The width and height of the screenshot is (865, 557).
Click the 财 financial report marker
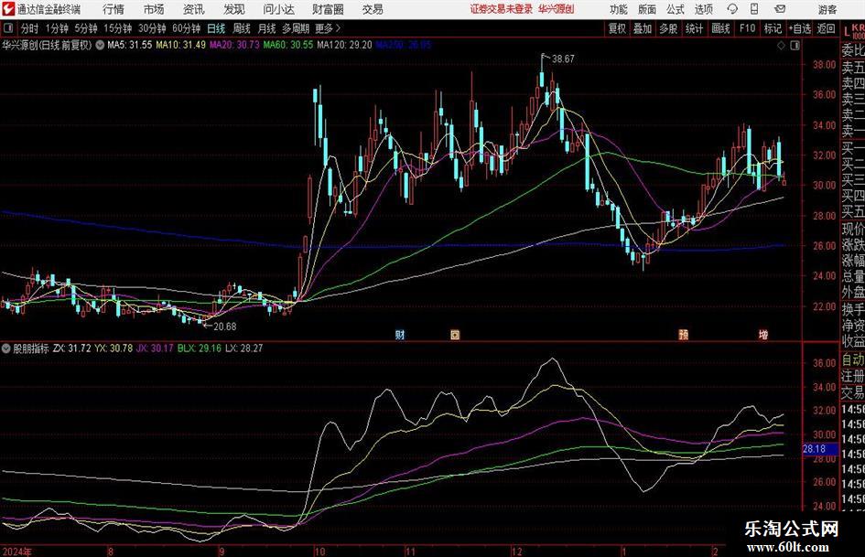click(x=400, y=335)
